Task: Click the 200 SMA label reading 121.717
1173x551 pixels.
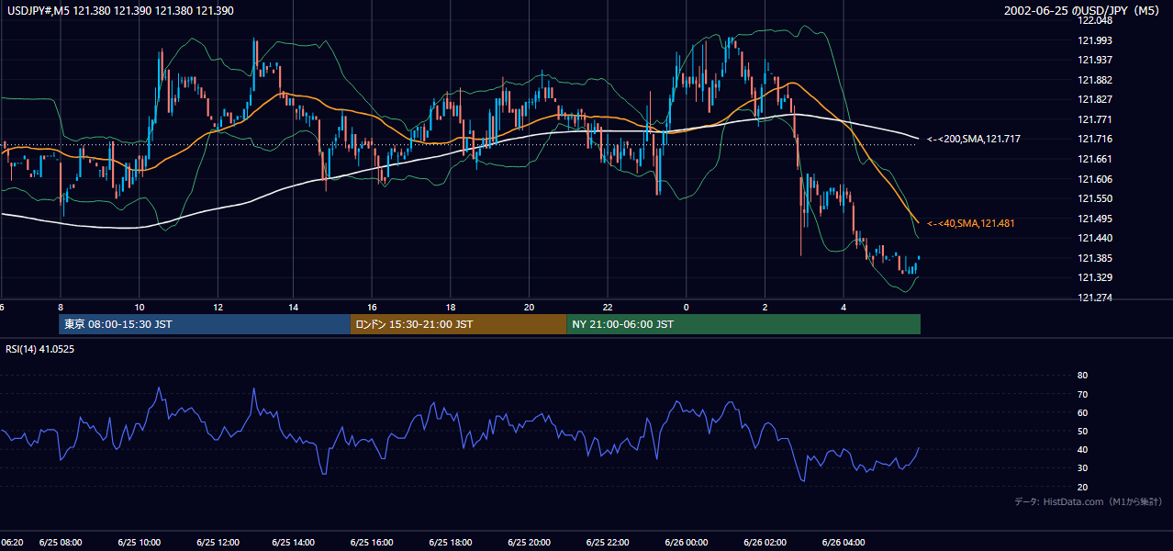Action: (x=974, y=139)
